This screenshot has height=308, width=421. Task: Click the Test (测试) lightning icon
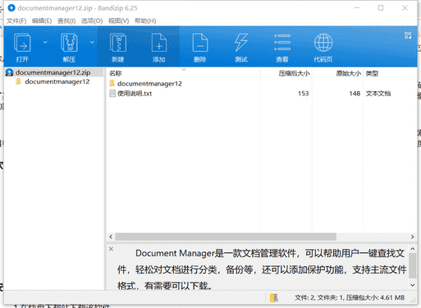coord(241,43)
